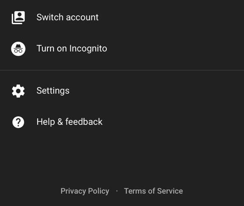Open the Switch account menu entry
The image size is (244, 206).
(x=122, y=17)
